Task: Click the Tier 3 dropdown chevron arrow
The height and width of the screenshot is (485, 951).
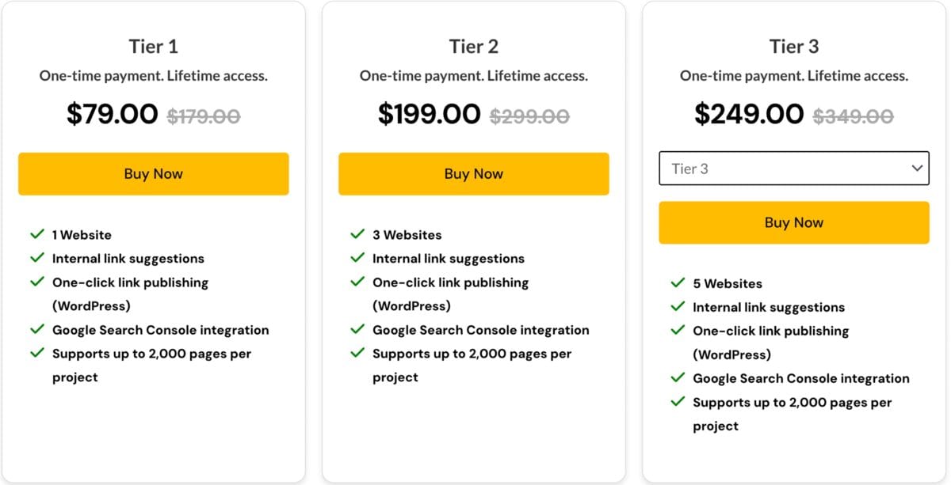Action: (x=917, y=169)
